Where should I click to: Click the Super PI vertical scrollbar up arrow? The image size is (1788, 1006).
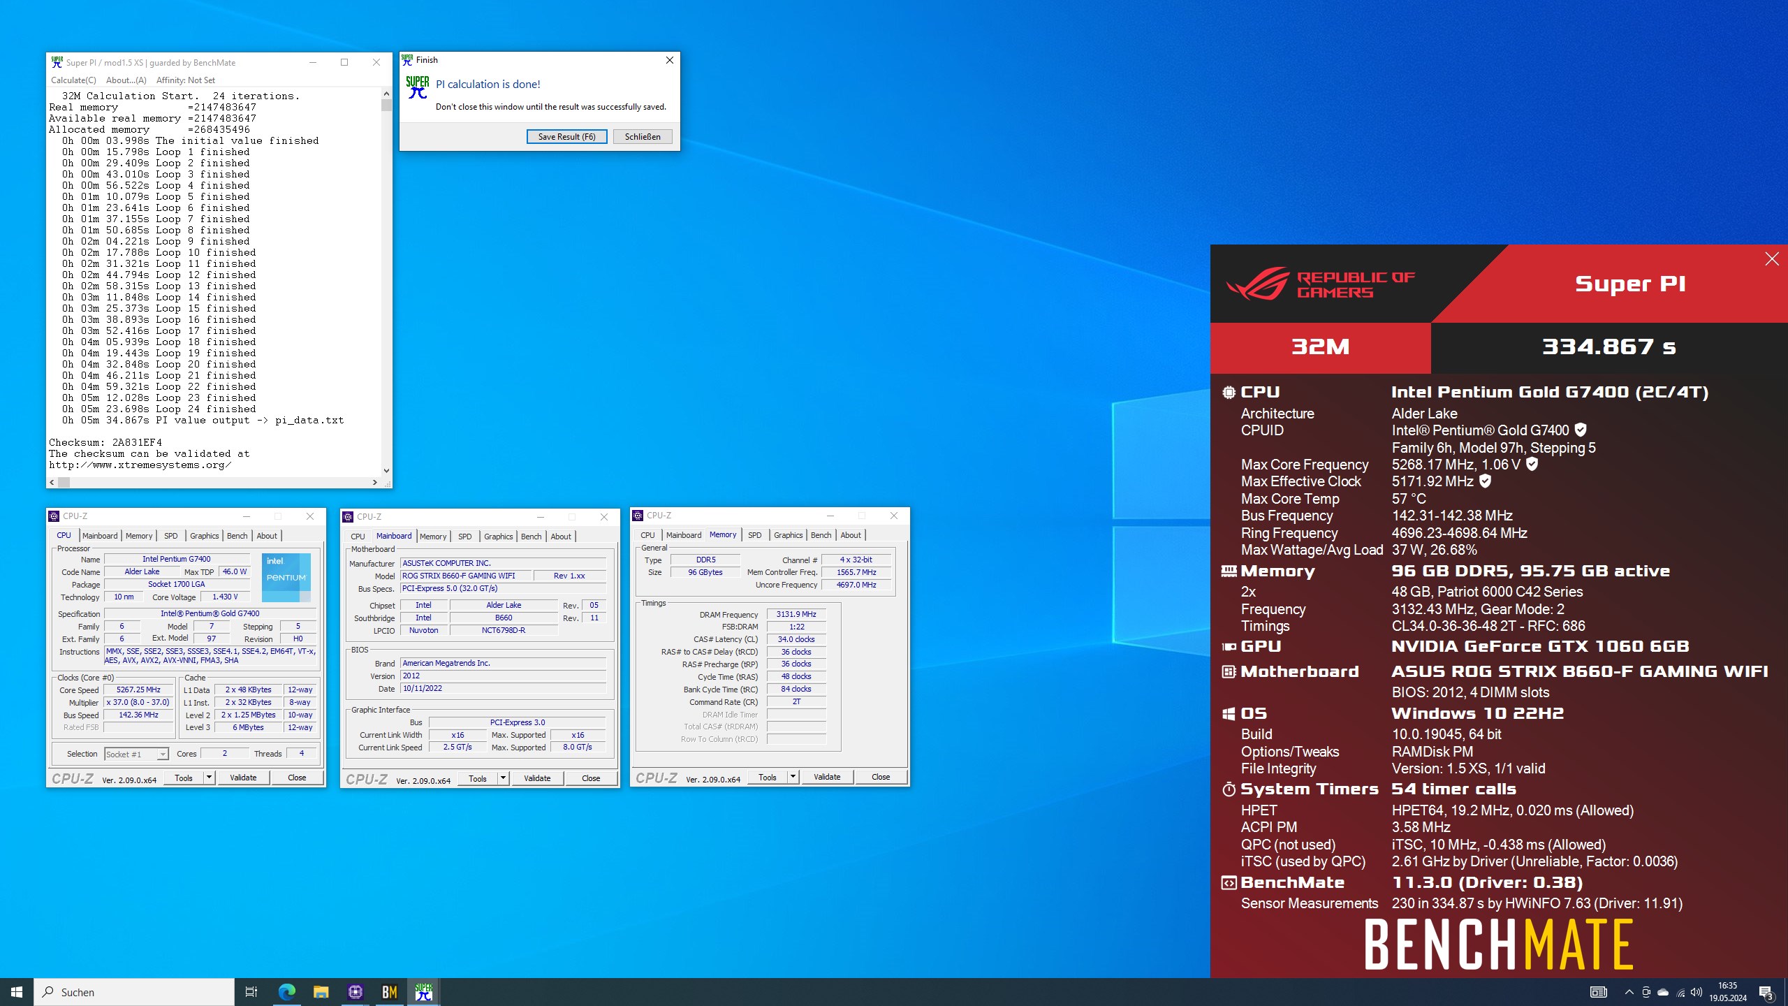pyautogui.click(x=386, y=94)
